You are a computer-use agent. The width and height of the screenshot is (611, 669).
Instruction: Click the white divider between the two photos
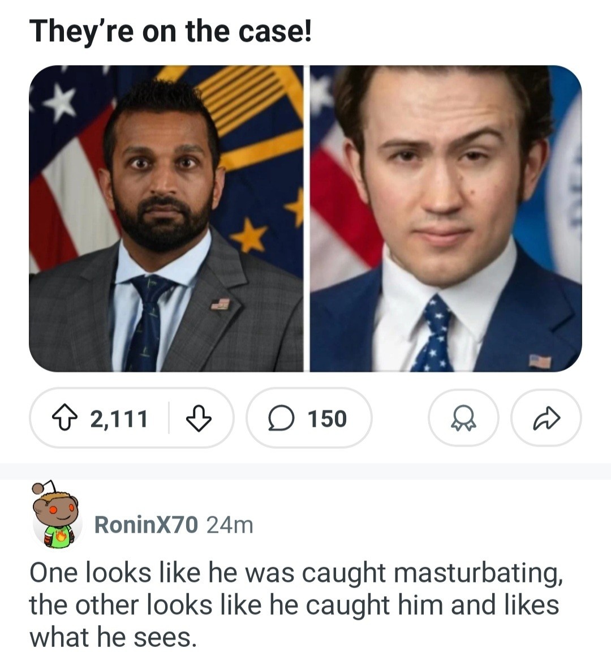pyautogui.click(x=306, y=218)
